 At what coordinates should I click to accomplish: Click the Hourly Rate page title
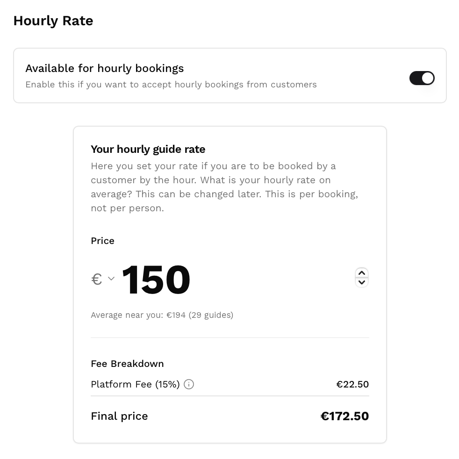(x=53, y=21)
